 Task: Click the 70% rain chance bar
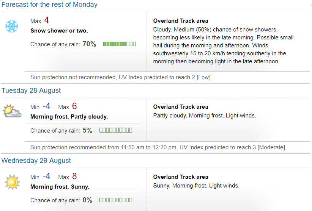click(x=120, y=44)
